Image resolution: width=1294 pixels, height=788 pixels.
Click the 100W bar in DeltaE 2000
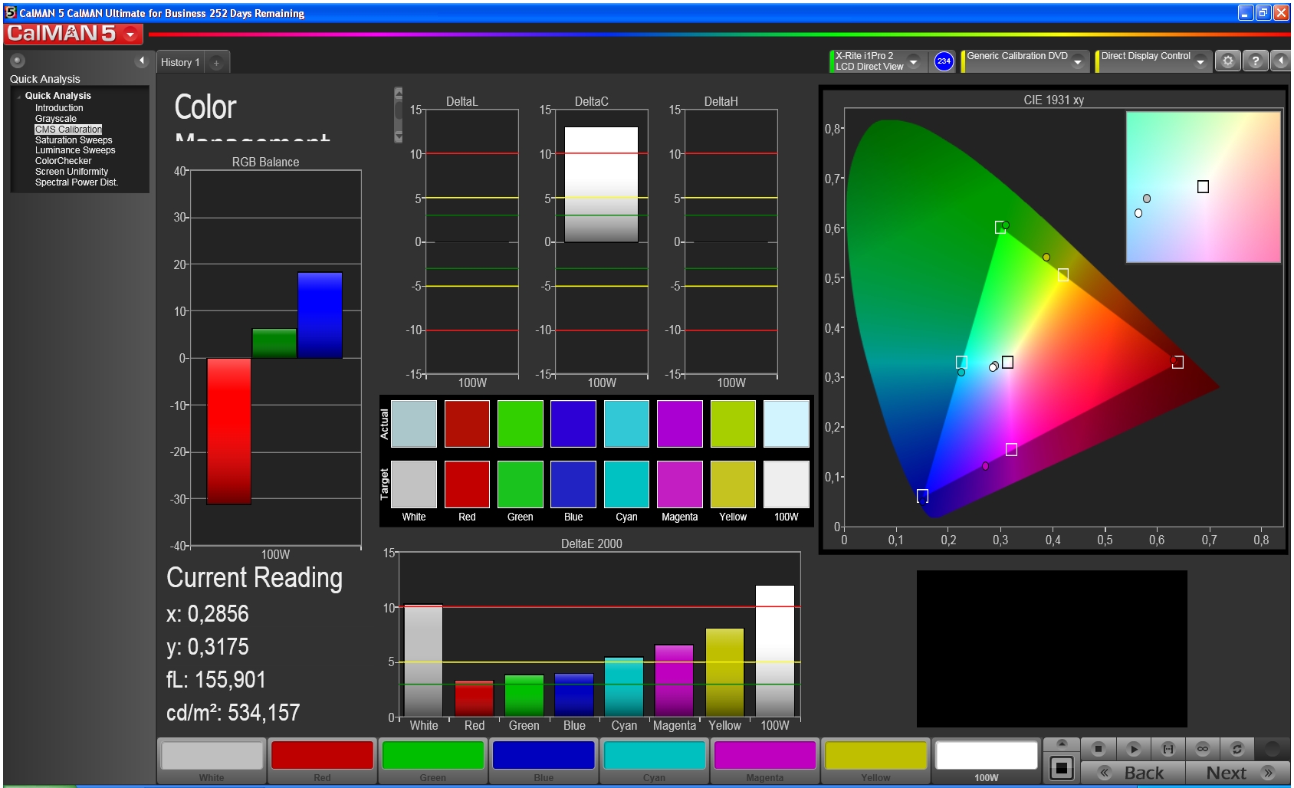click(x=775, y=651)
